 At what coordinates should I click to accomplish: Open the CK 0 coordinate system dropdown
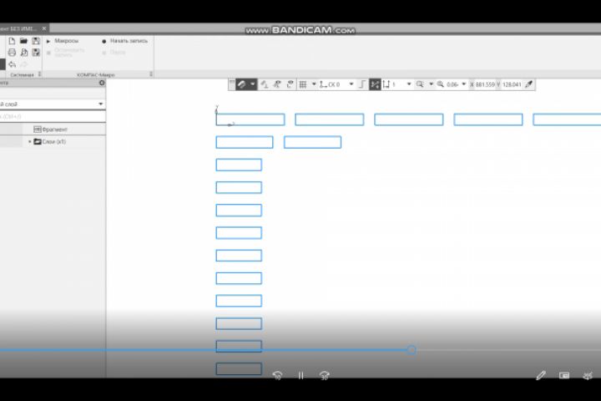tap(351, 84)
